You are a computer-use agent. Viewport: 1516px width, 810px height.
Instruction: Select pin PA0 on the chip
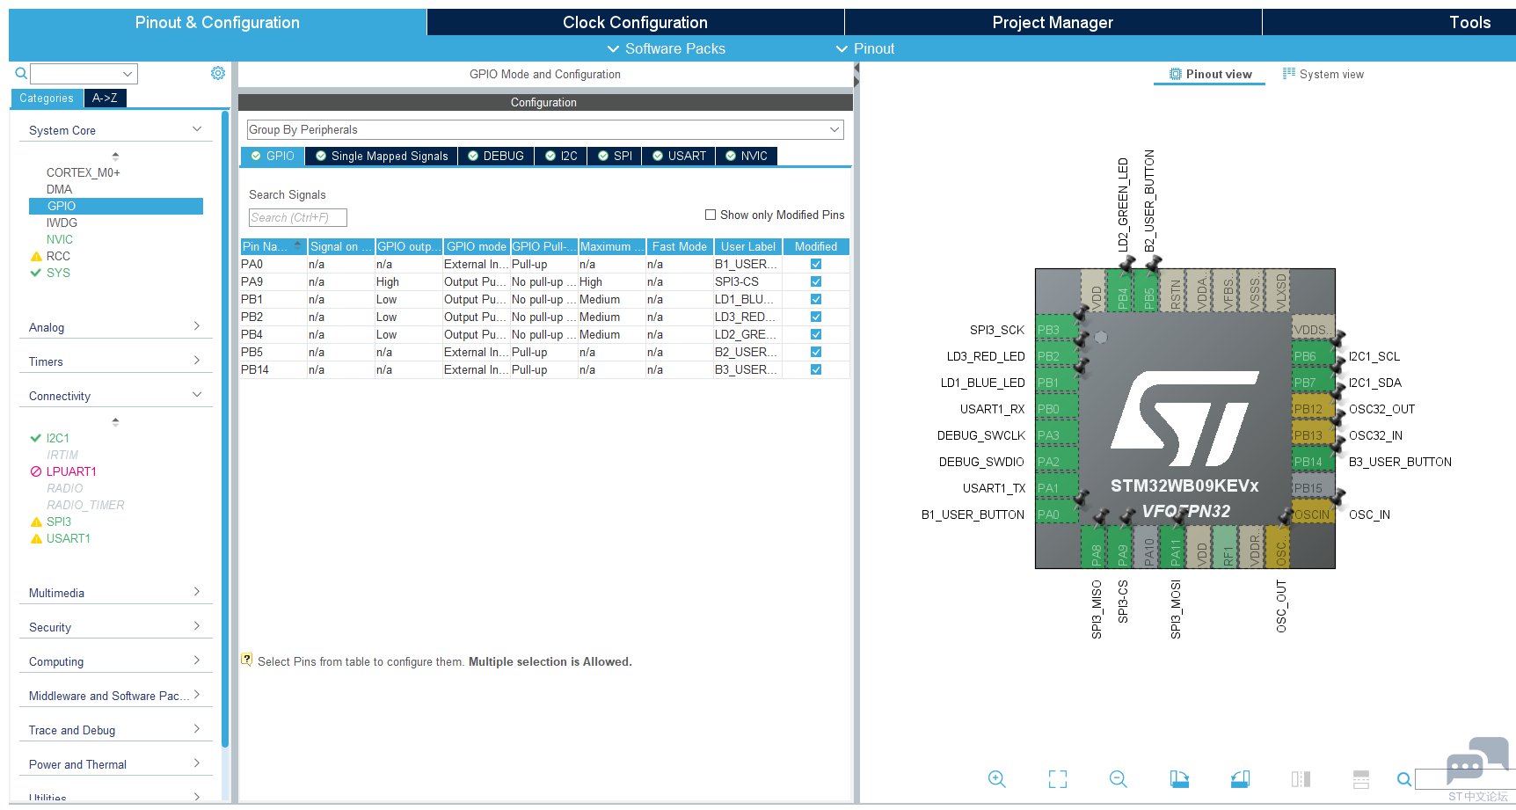point(1058,514)
